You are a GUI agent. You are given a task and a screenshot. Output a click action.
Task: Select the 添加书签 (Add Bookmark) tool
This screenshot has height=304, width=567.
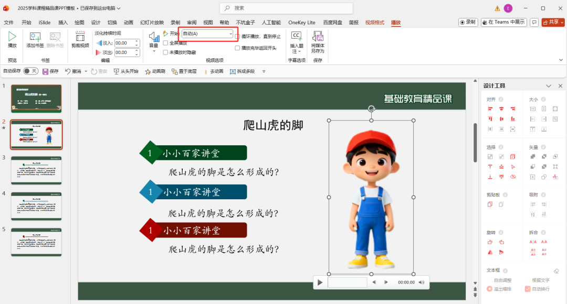tap(34, 39)
